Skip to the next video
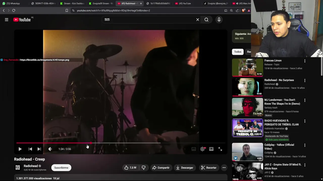Screen dimensions: 323x181 click(x=39, y=149)
